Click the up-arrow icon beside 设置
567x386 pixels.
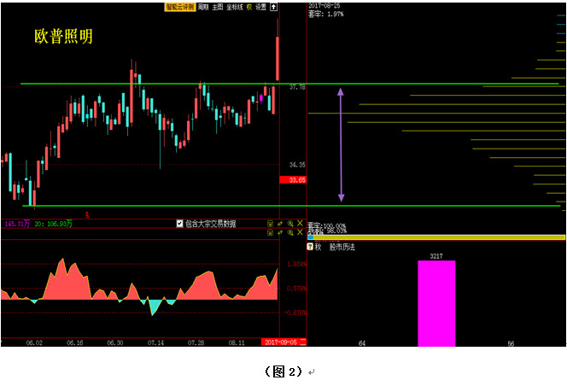point(273,6)
